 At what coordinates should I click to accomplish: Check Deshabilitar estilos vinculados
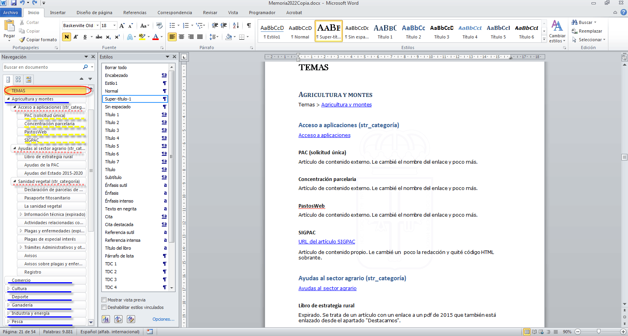104,307
